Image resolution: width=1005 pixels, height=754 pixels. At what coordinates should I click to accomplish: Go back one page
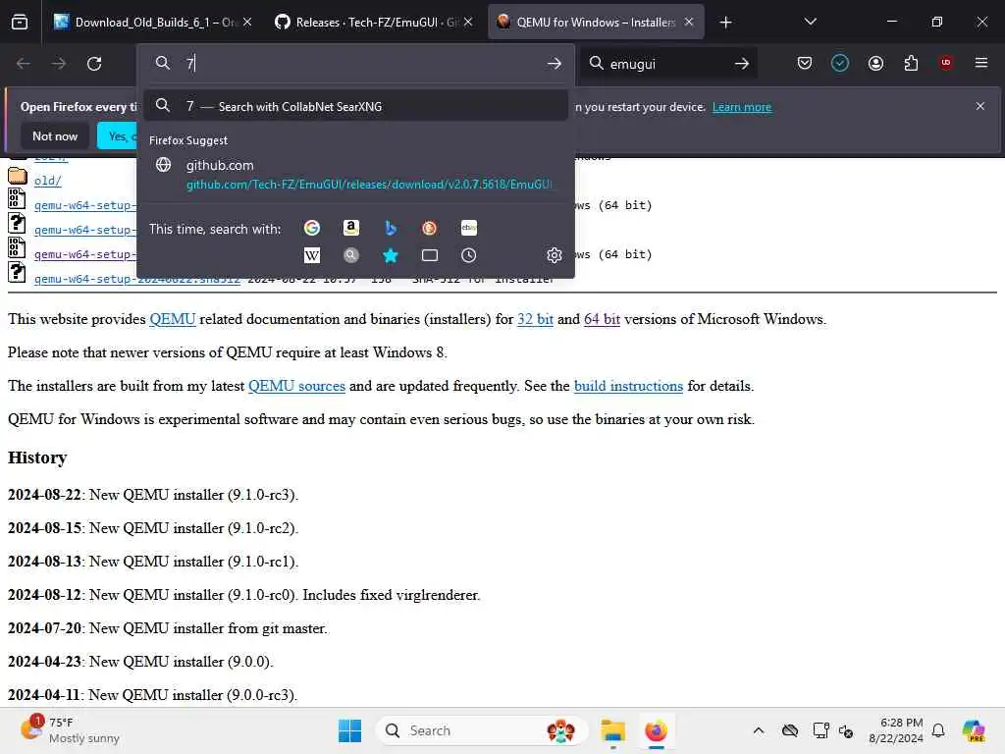(x=24, y=64)
